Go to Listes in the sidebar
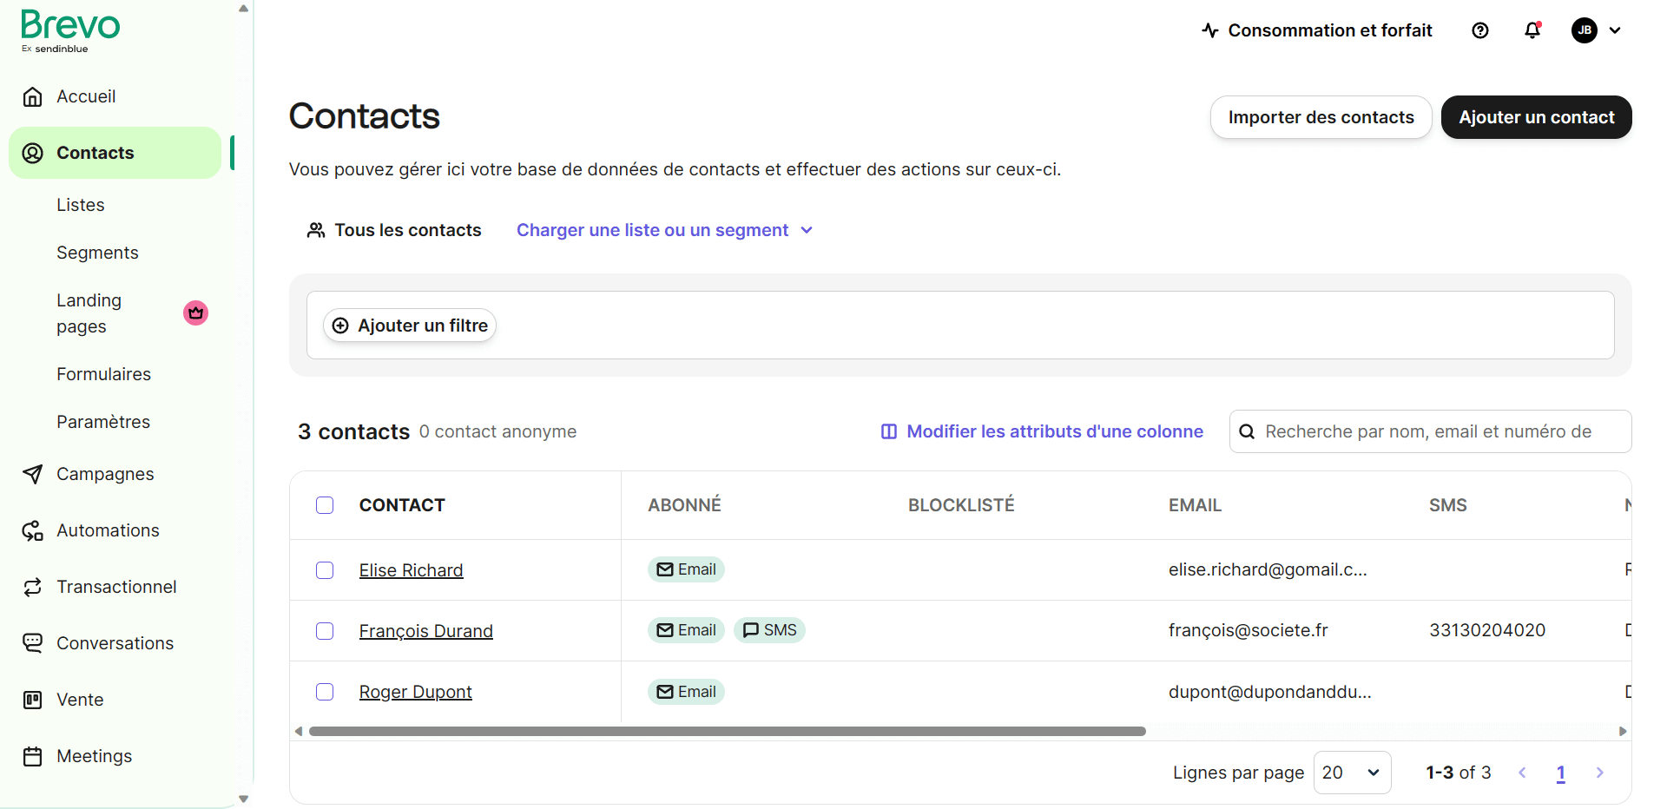Image resolution: width=1667 pixels, height=809 pixels. pyautogui.click(x=81, y=205)
